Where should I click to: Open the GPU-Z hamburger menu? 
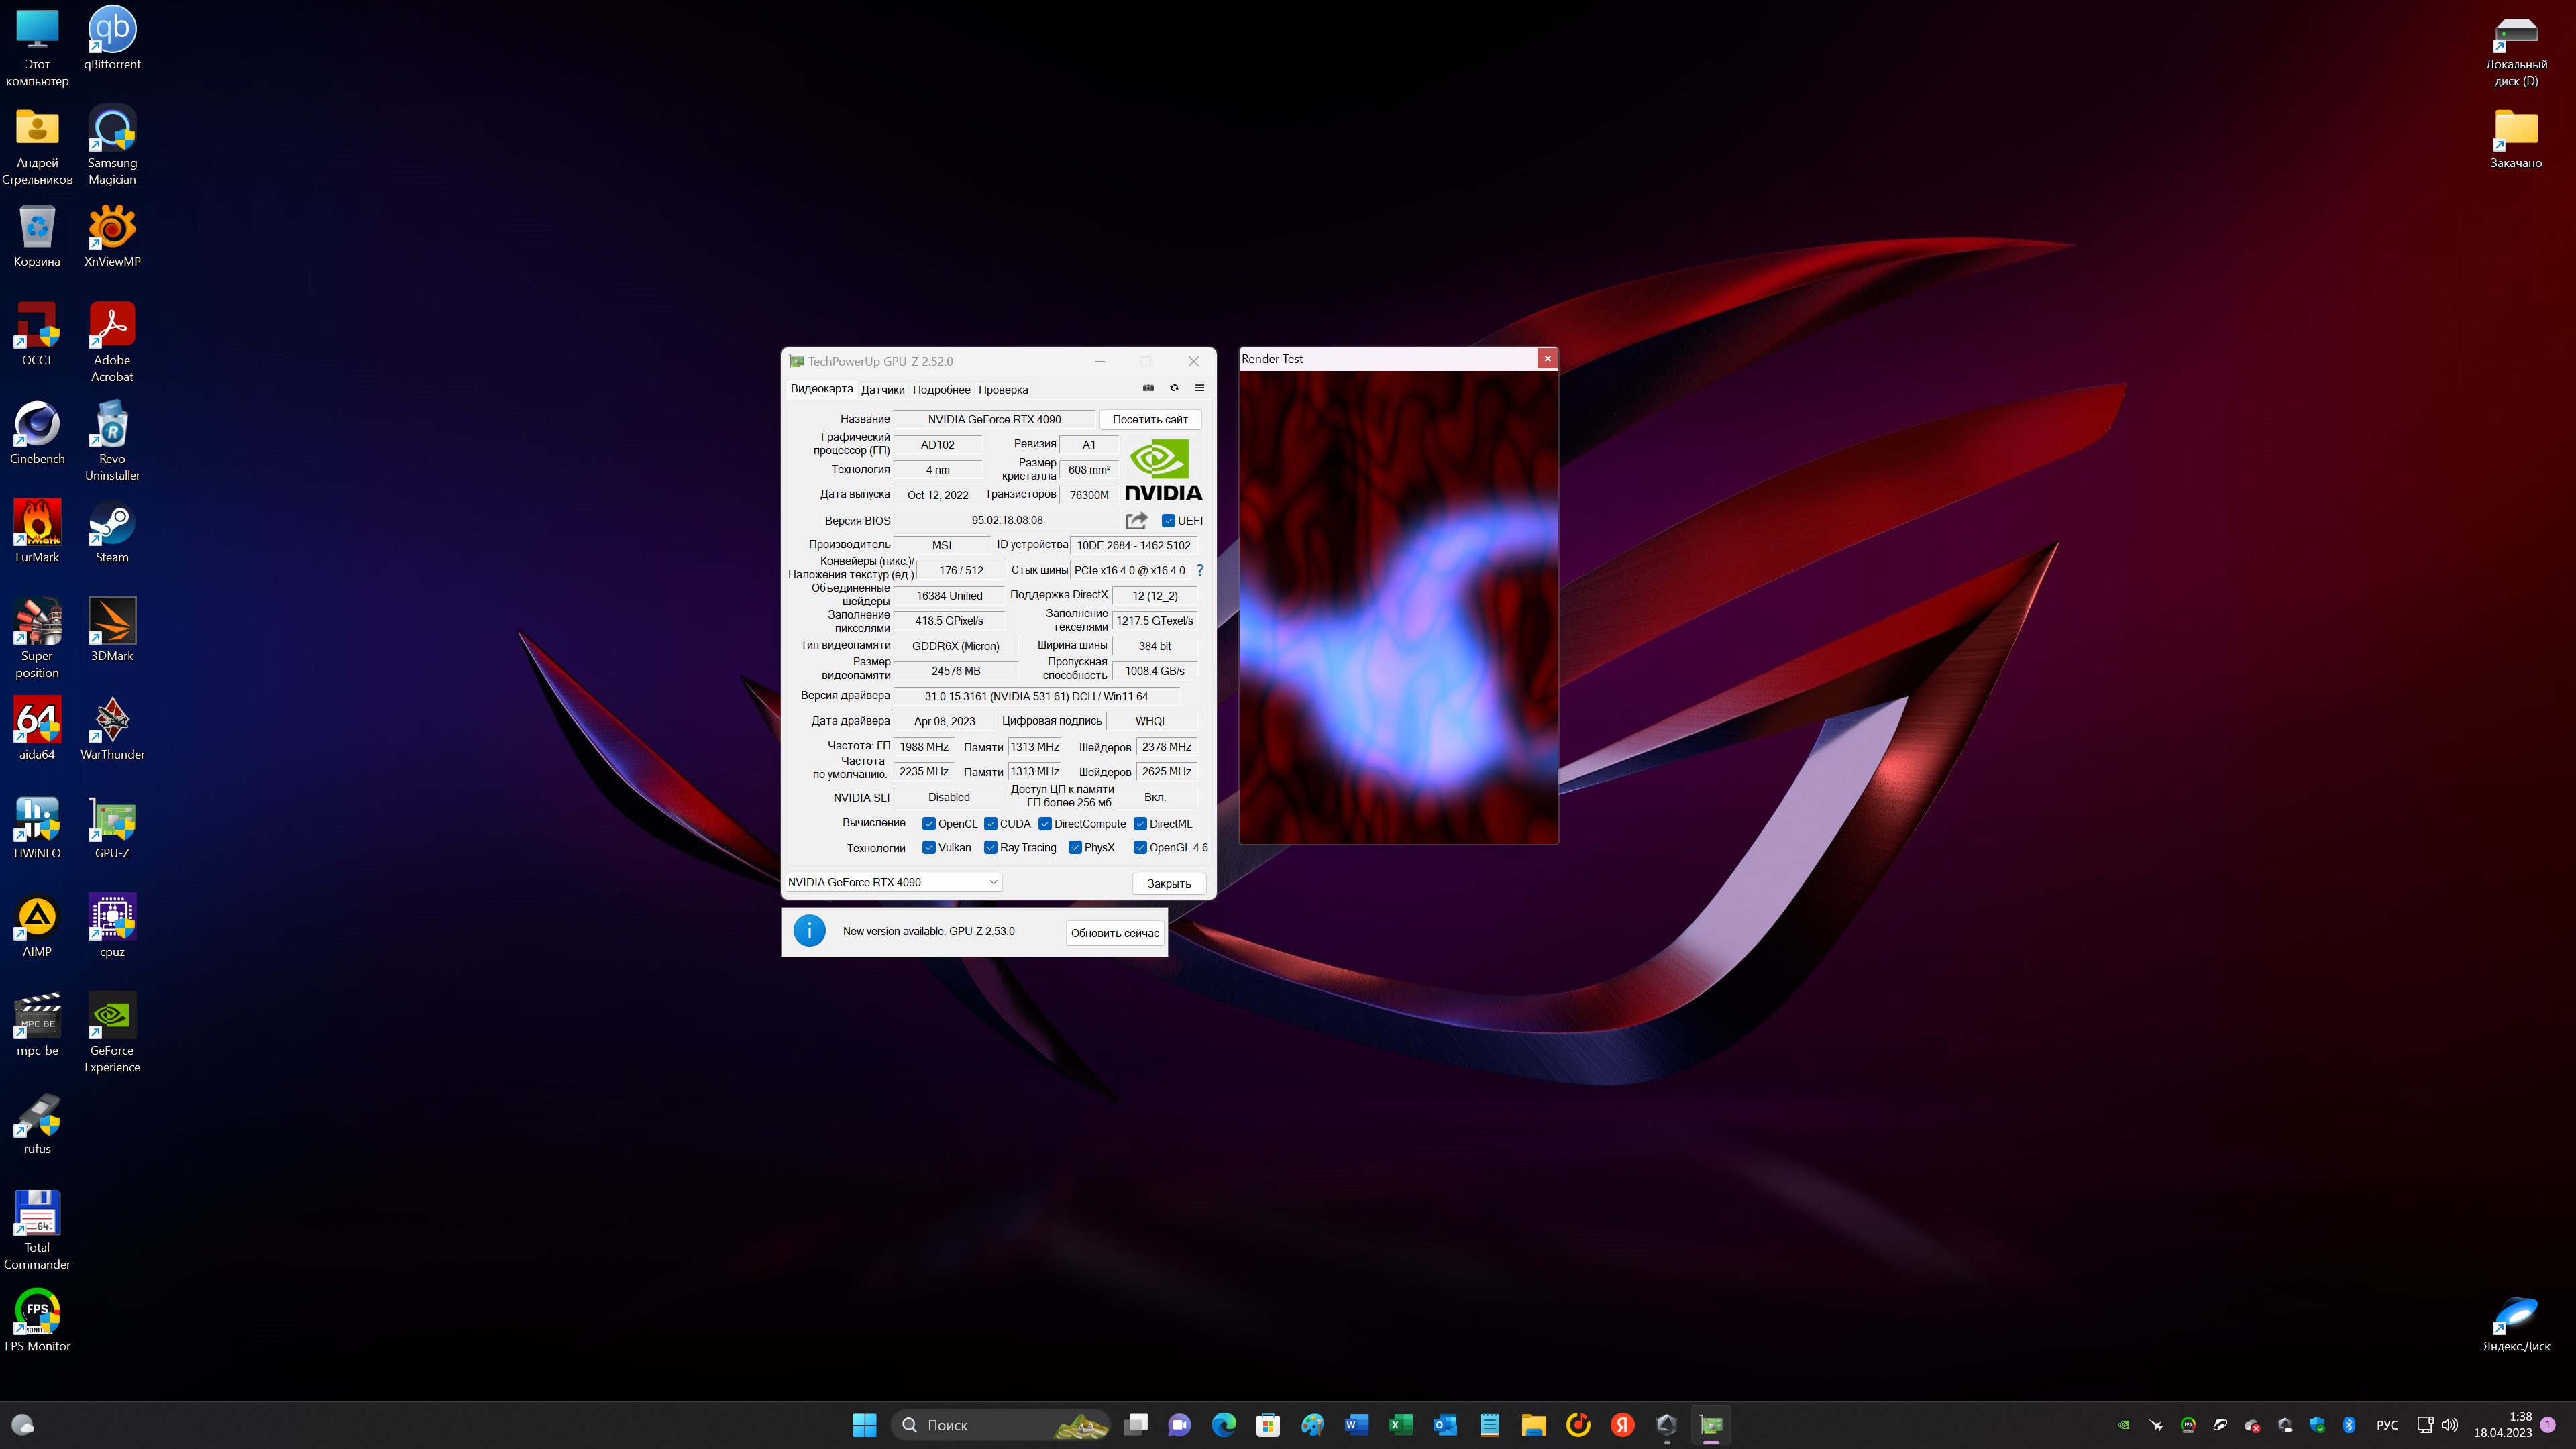[1199, 388]
